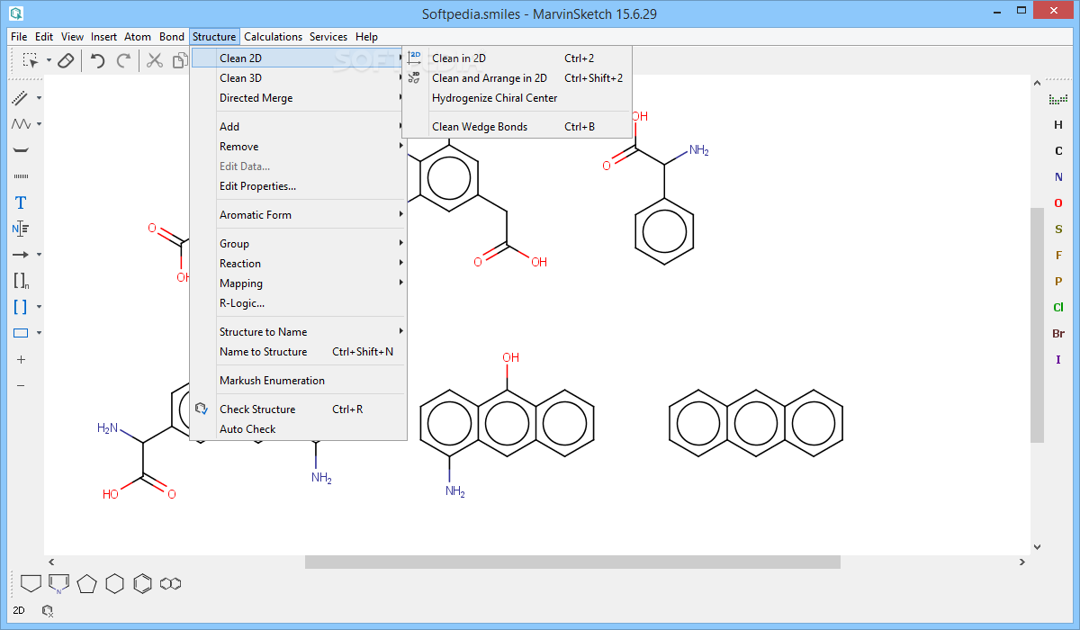
Task: Open the R-Logic... dialog
Action: [299, 303]
